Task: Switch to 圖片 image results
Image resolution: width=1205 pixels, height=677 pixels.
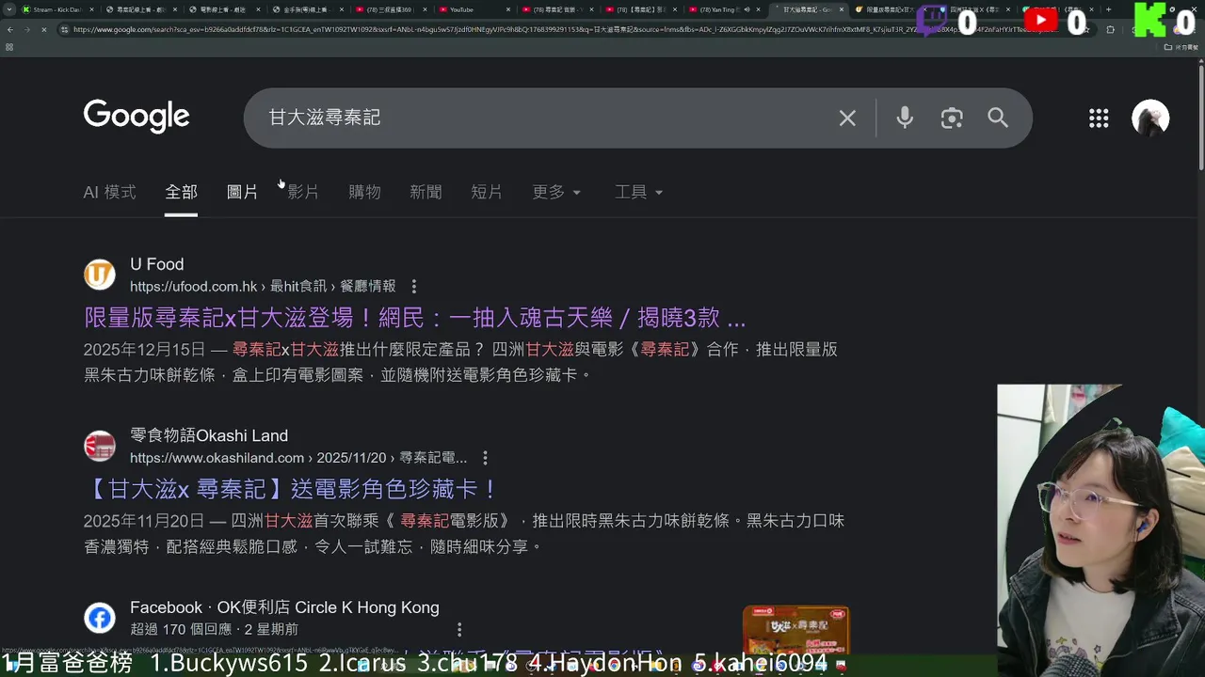Action: click(x=242, y=192)
